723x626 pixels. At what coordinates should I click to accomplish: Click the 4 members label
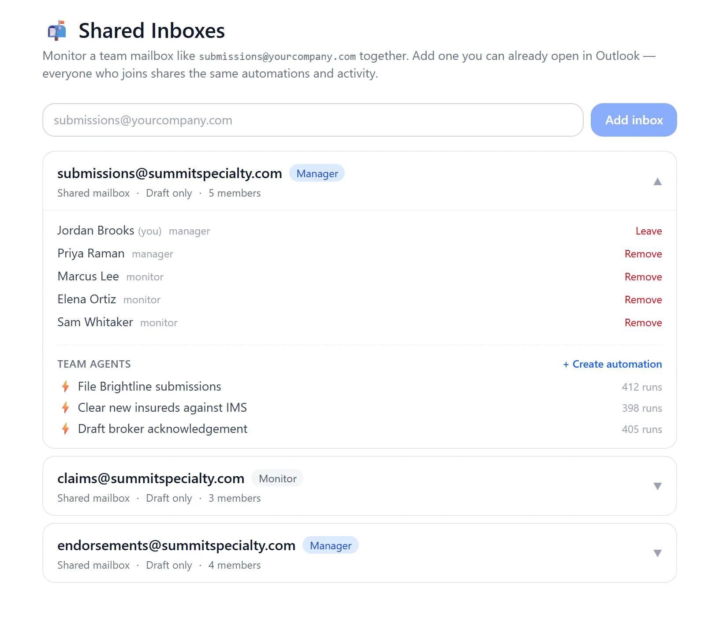235,565
